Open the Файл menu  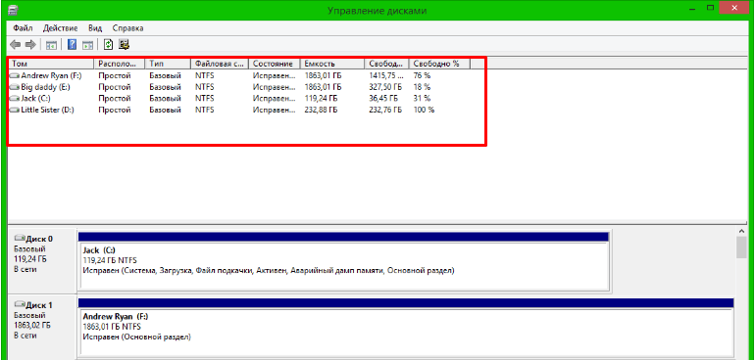click(23, 28)
